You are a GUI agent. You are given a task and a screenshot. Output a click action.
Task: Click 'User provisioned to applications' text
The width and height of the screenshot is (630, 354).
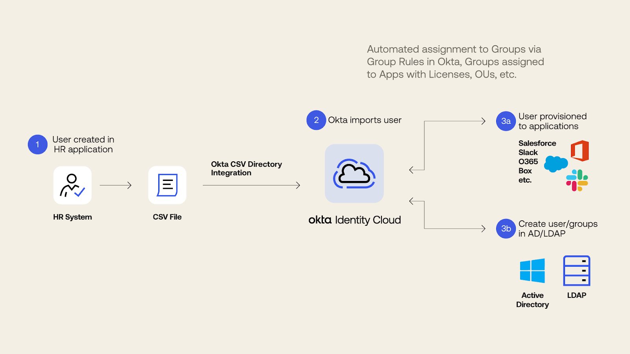click(552, 121)
